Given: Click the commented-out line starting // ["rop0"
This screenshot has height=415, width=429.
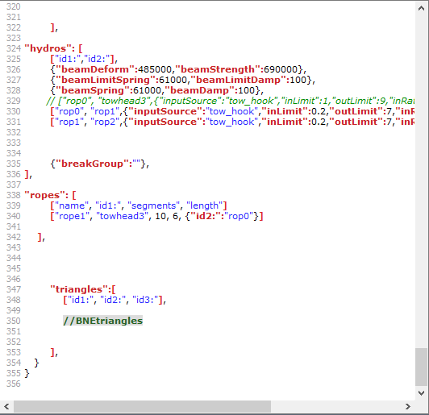Looking at the screenshot, I should [230, 101].
